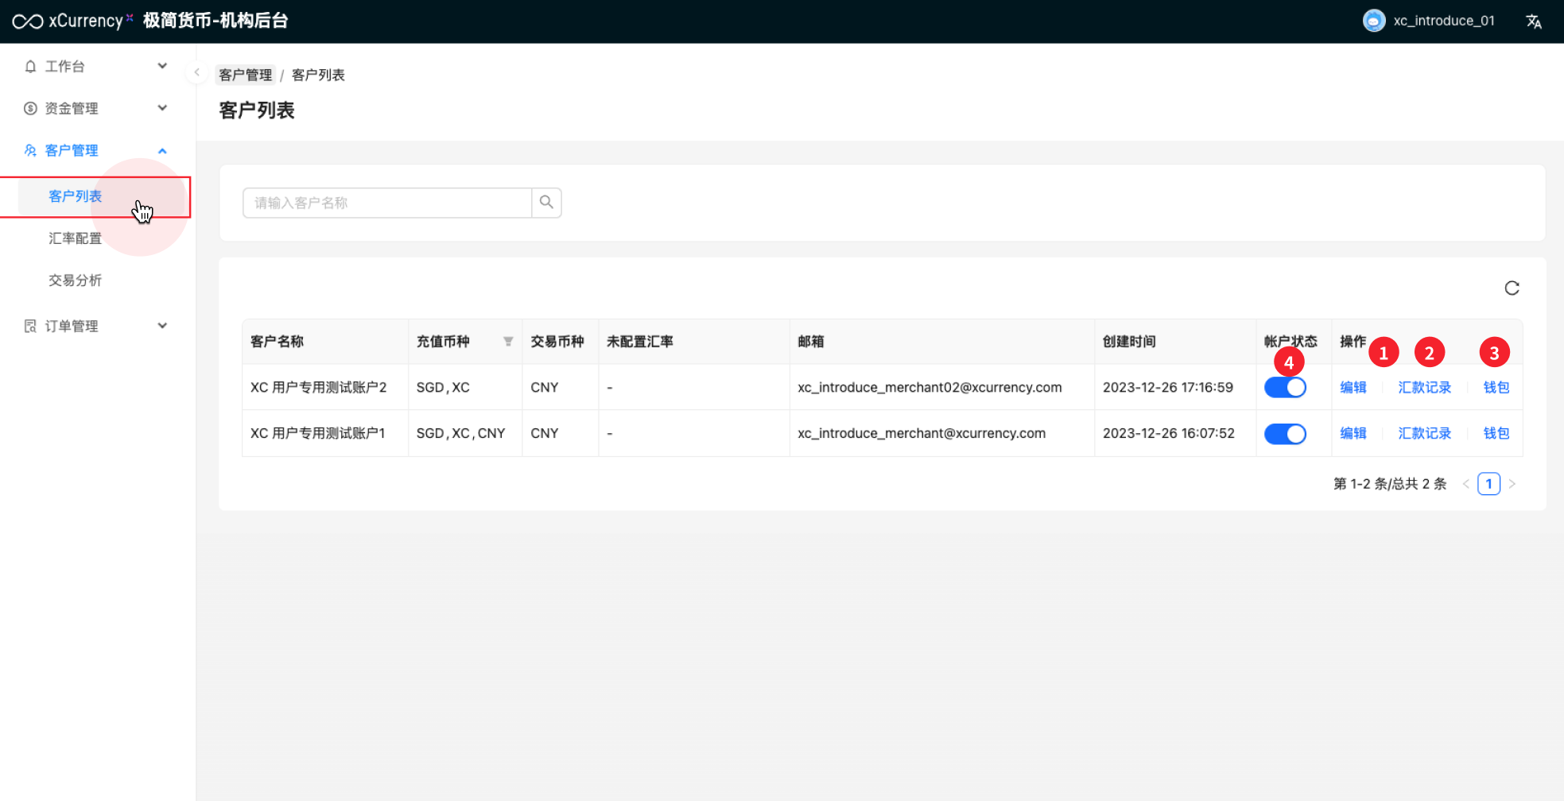The height and width of the screenshot is (801, 1564).
Task: Open the 交易分析 menu item
Action: pos(75,281)
